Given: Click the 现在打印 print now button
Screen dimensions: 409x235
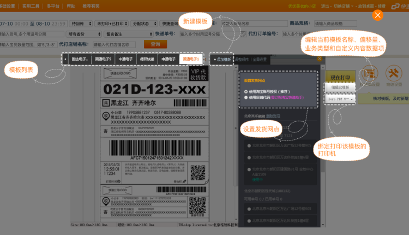Looking at the screenshot, I should tap(340, 77).
